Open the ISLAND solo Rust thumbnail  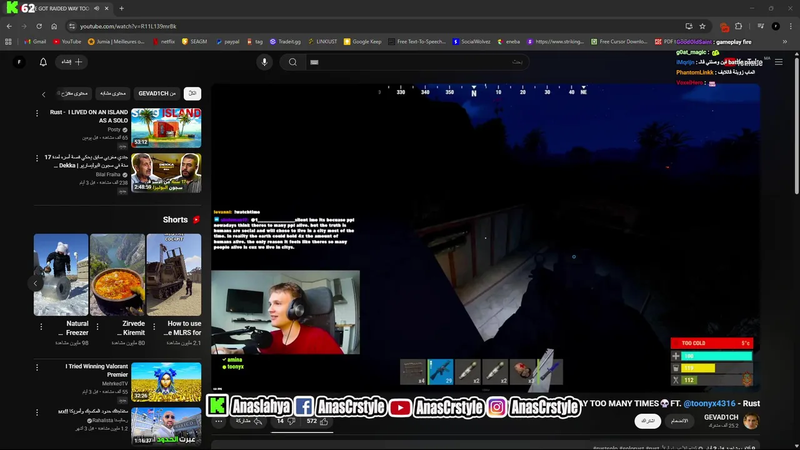click(x=166, y=127)
